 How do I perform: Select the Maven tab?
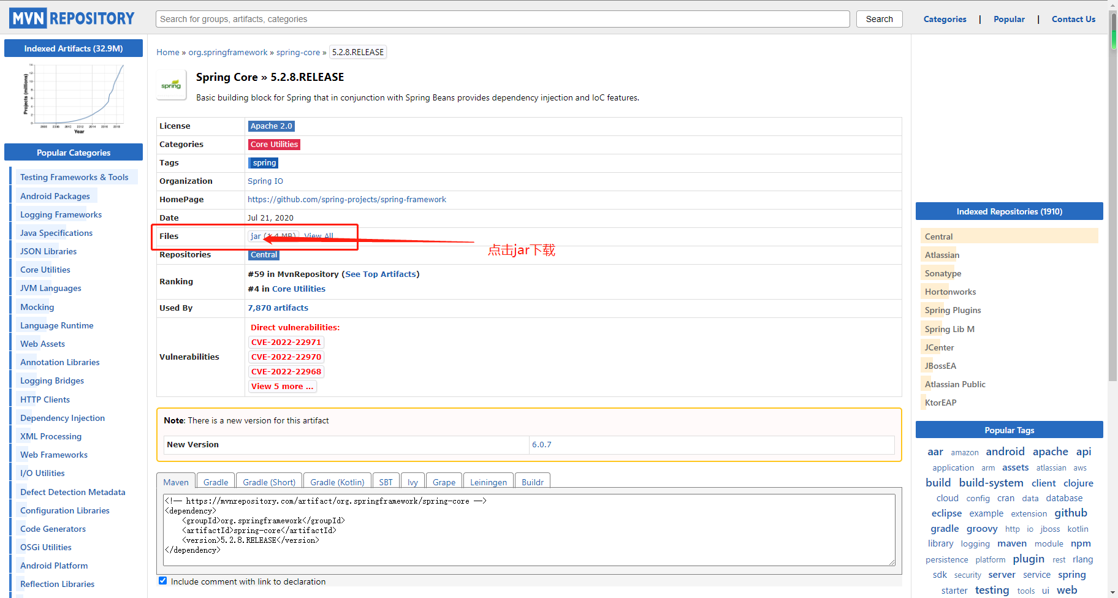tap(176, 482)
